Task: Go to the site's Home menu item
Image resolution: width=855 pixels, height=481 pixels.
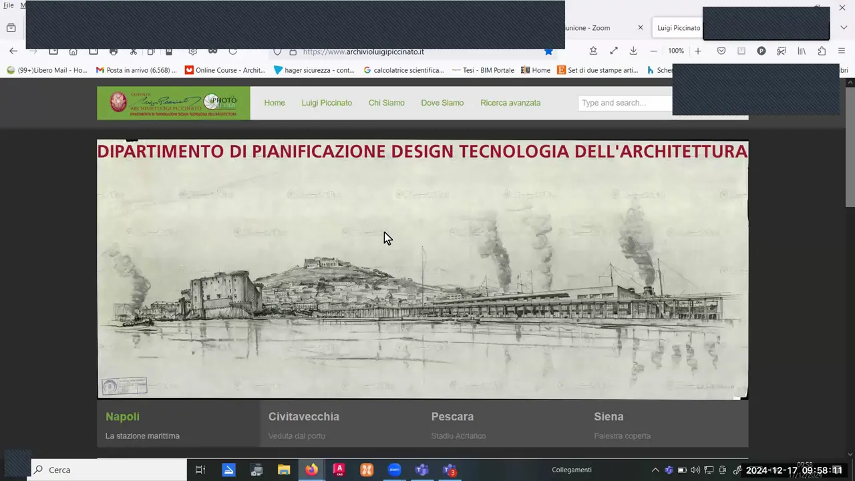Action: tap(275, 103)
